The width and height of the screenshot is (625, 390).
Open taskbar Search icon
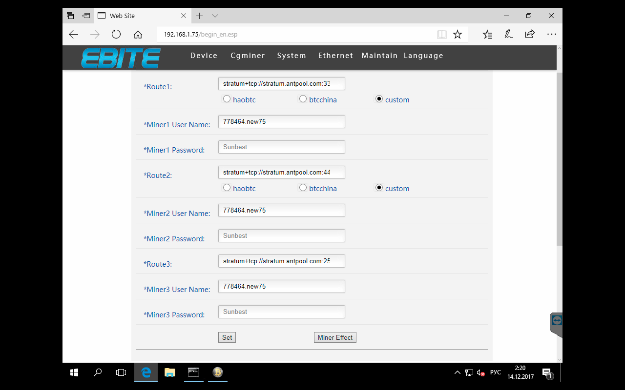pyautogui.click(x=98, y=372)
